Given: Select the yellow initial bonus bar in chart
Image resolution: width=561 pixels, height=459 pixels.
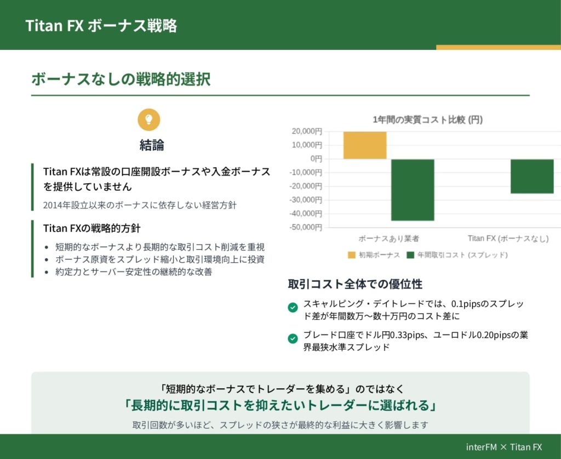Looking at the screenshot, I should [365, 145].
